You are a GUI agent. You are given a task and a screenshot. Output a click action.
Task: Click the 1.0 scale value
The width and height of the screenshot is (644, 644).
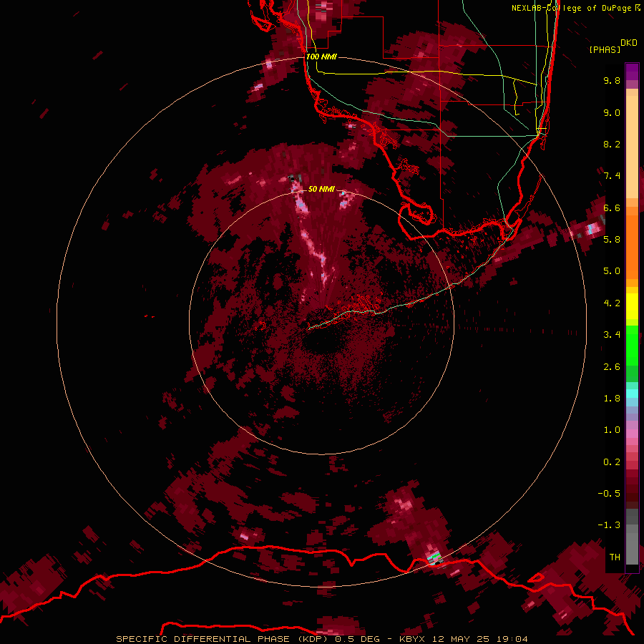pos(612,430)
